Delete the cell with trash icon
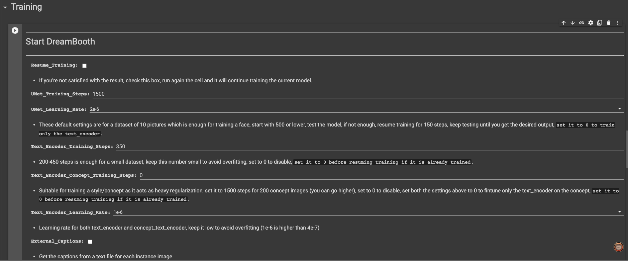Viewport: 628px width, 261px height. point(609,23)
